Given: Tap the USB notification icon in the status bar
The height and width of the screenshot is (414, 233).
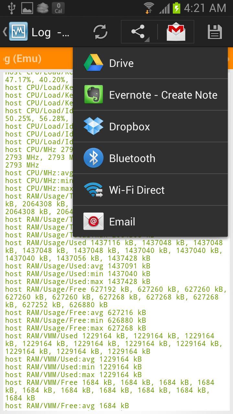Looking at the screenshot, I should [12, 8].
